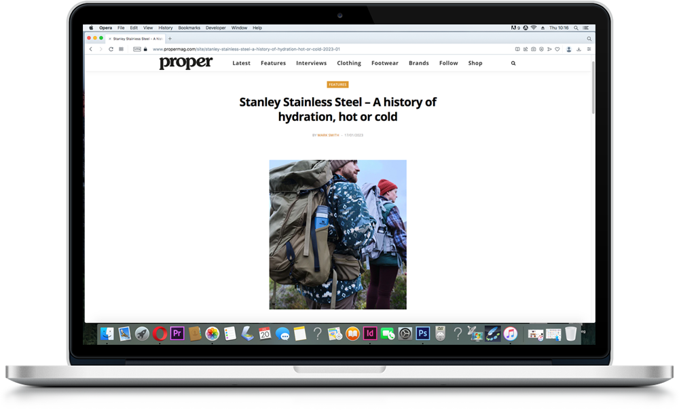The width and height of the screenshot is (679, 410).
Task: Close the Stanley Stainless Steel tab
Action: [x=109, y=39]
